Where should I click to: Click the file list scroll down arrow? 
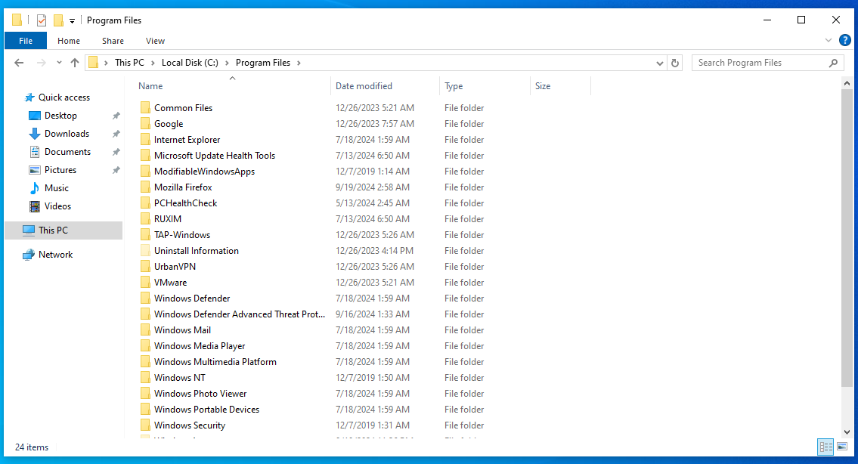pos(847,432)
